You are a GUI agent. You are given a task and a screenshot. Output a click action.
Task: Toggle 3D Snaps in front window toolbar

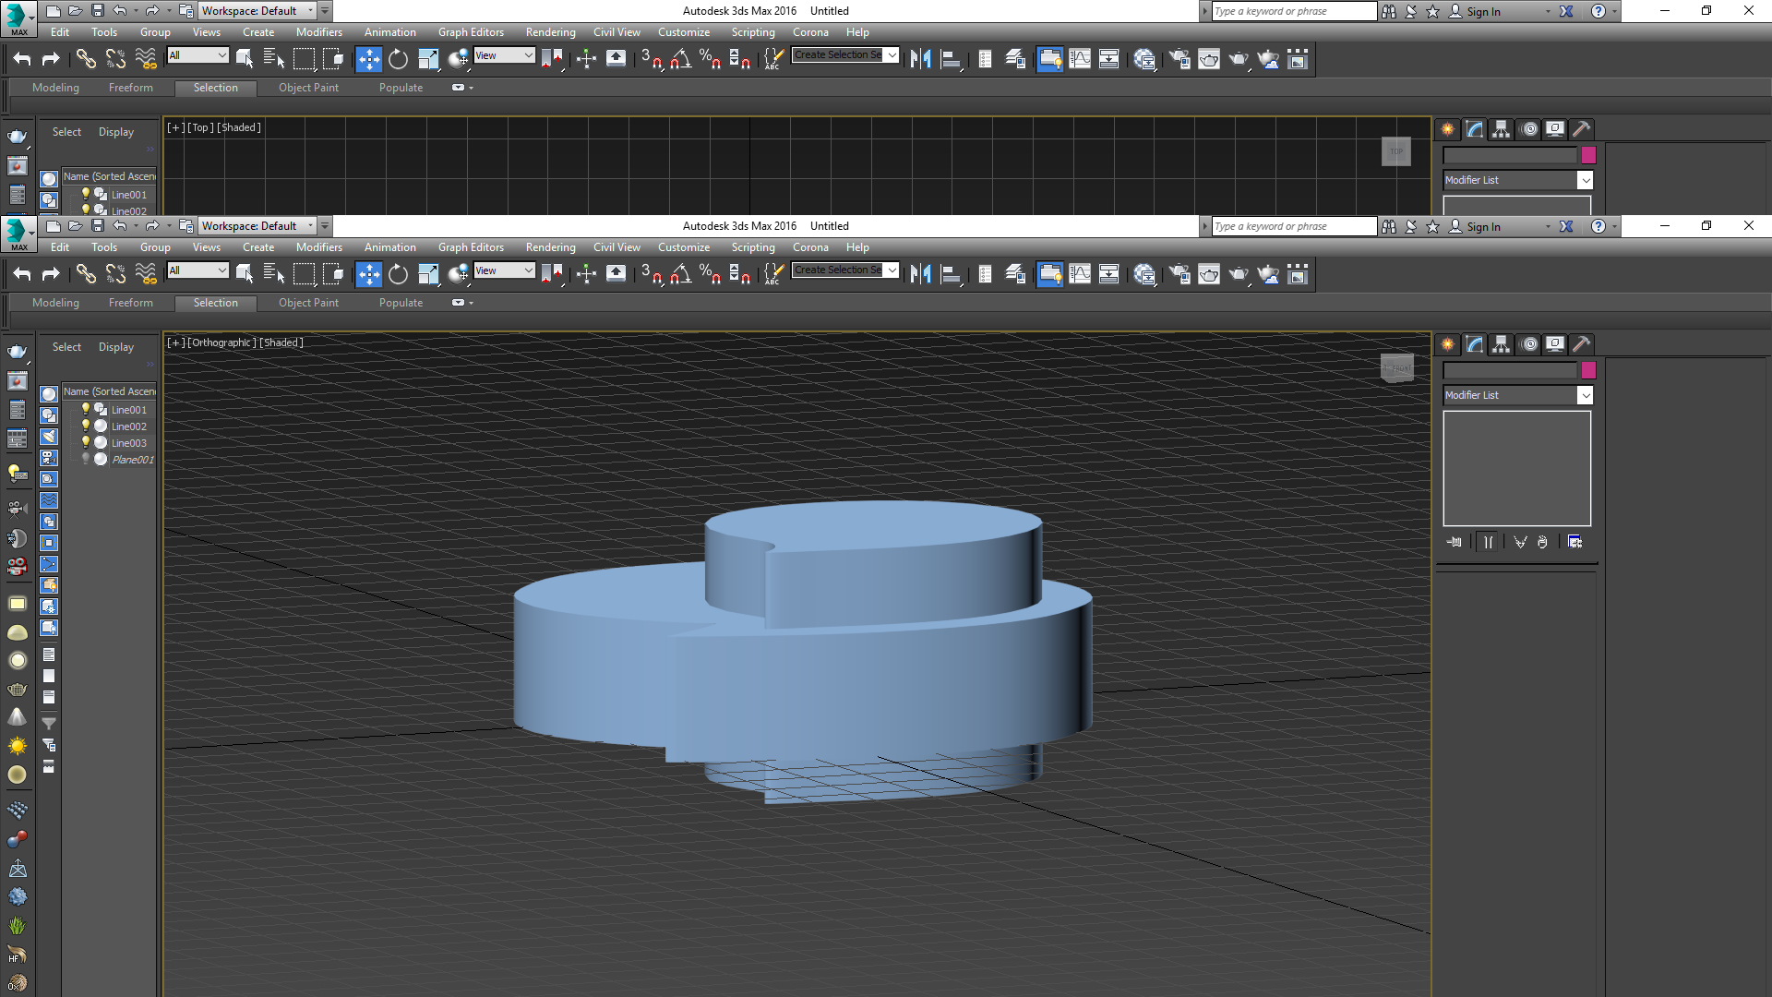pyautogui.click(x=652, y=274)
